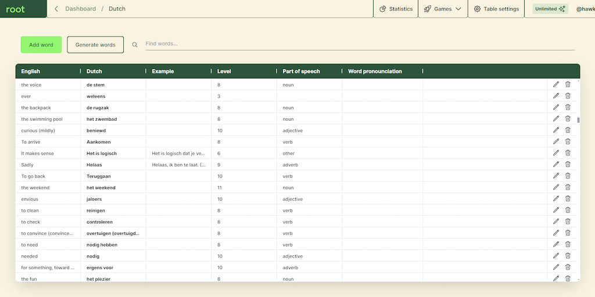Click the Unlimited plan badge
The image size is (595, 297).
(x=550, y=9)
